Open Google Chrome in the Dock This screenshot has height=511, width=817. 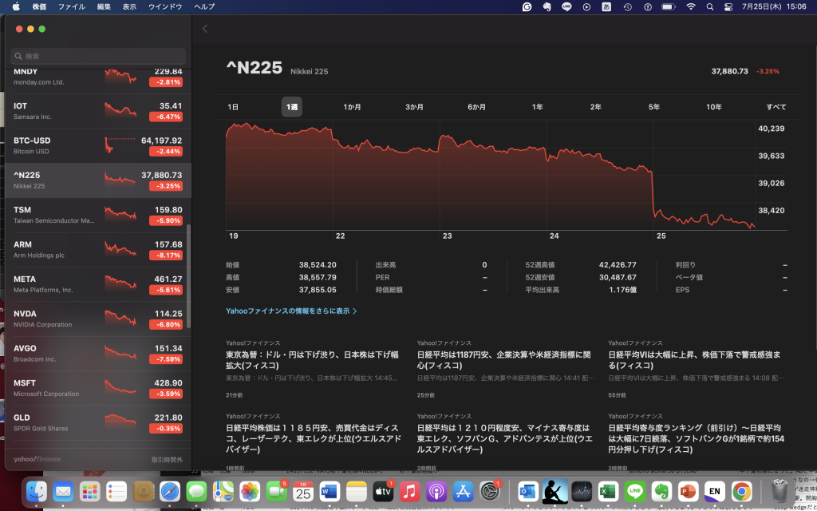pyautogui.click(x=741, y=491)
